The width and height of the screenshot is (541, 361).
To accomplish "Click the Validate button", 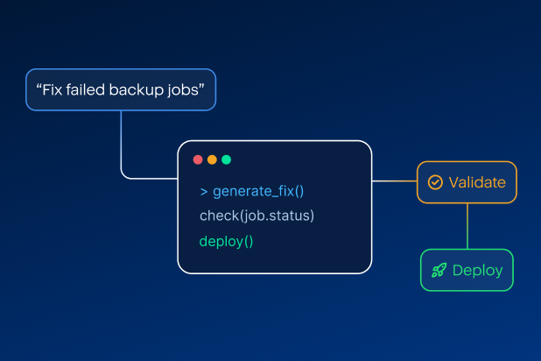I will [x=467, y=182].
